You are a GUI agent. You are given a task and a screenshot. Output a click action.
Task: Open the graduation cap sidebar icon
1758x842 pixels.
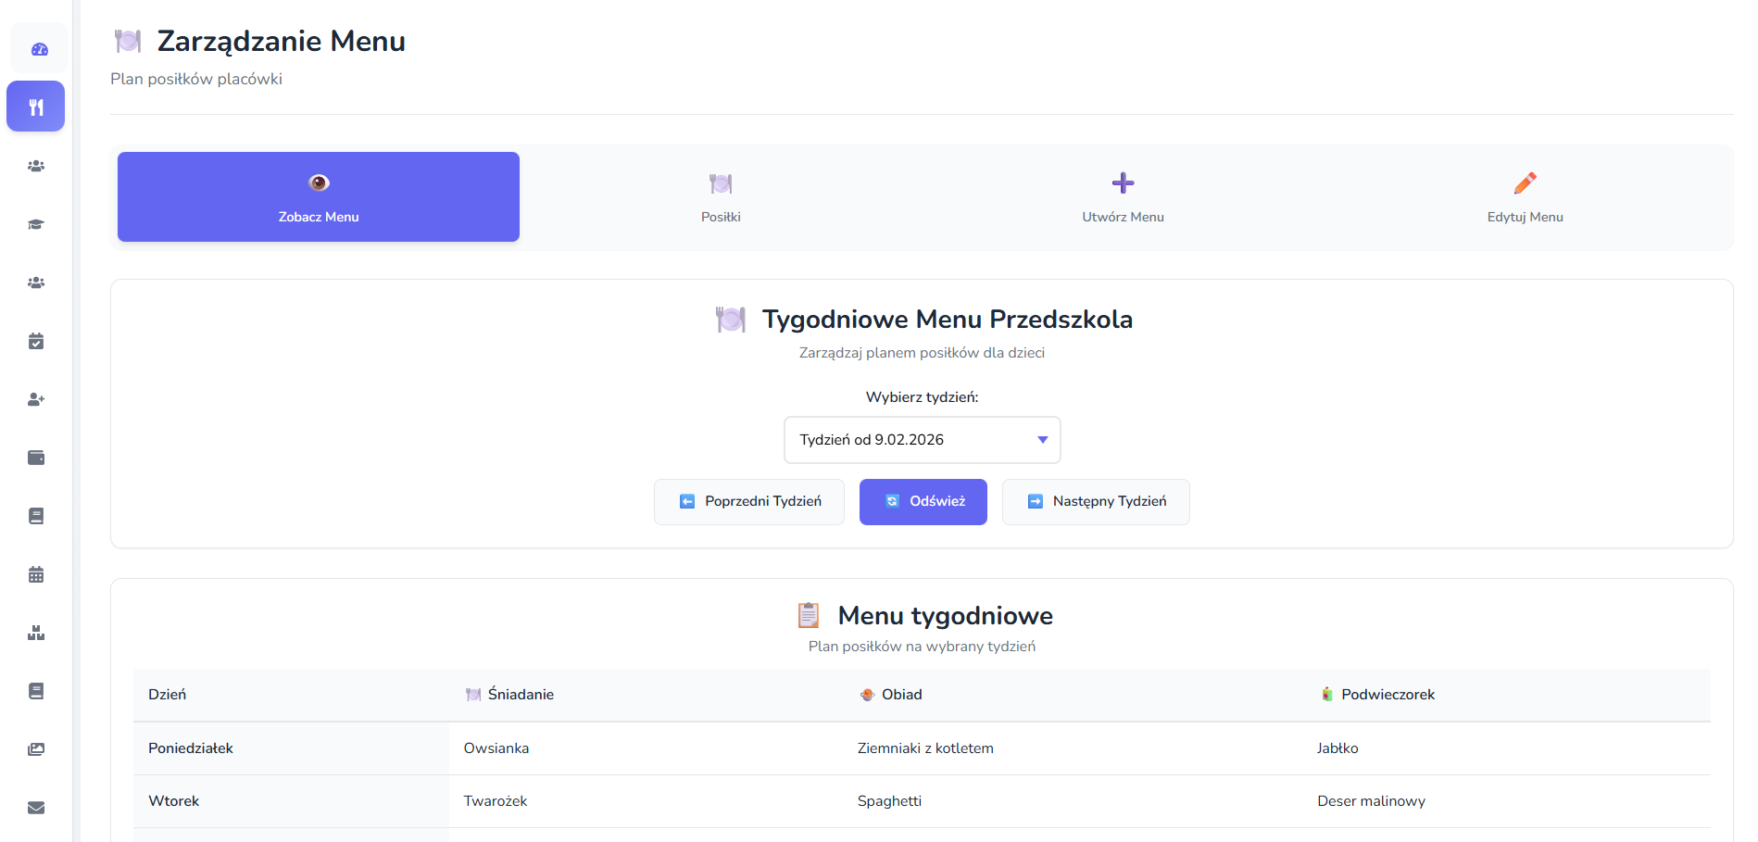point(36,224)
